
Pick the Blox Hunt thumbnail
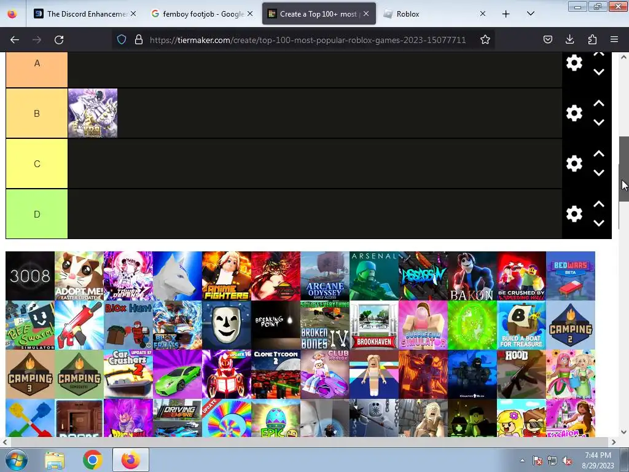128,325
